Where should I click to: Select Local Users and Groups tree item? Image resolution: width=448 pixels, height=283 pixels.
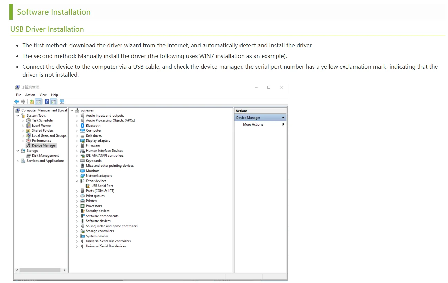(x=49, y=135)
